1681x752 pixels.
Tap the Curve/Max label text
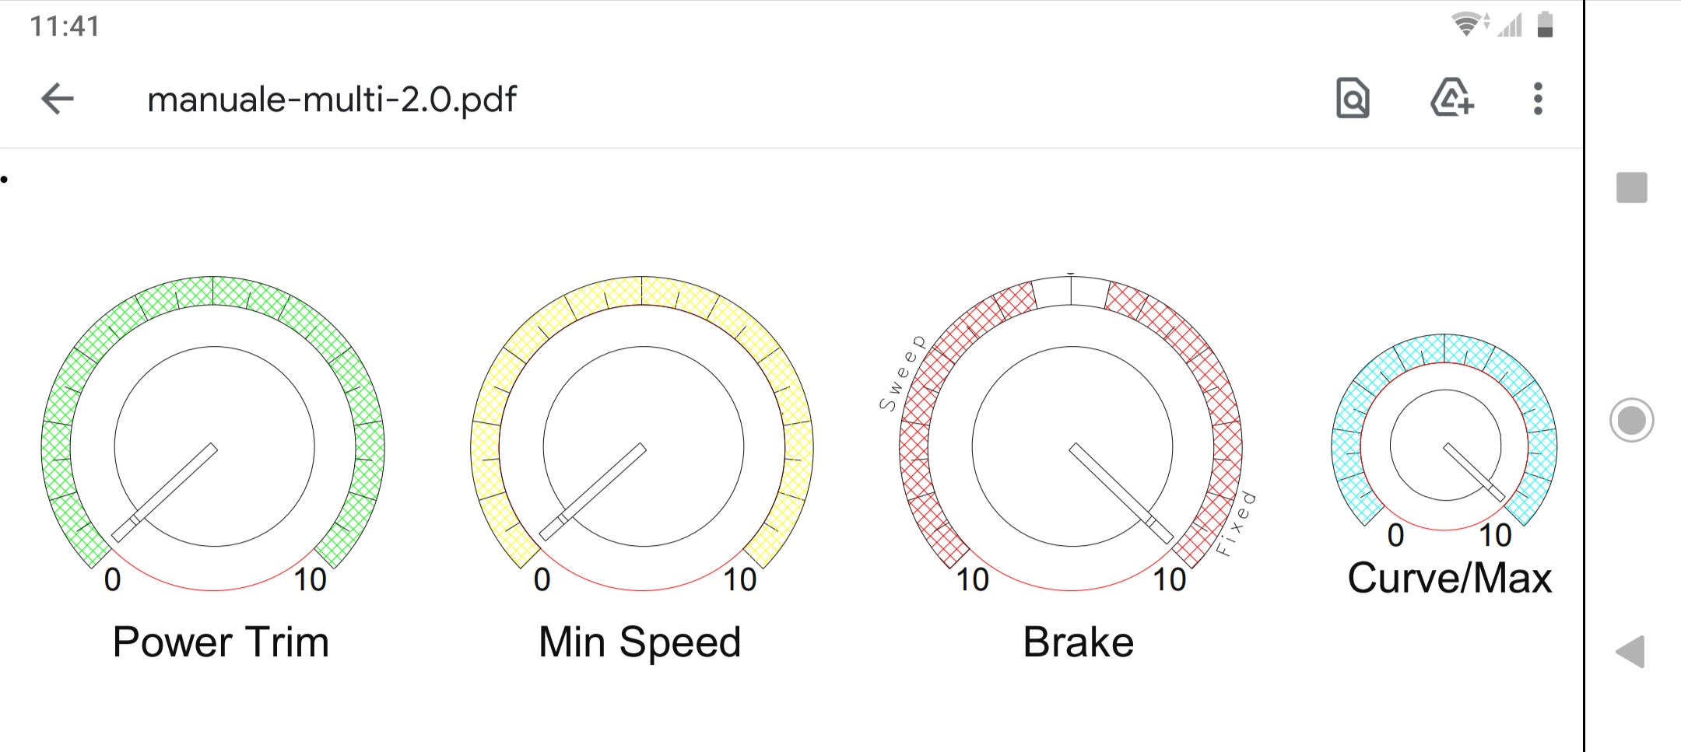(x=1449, y=579)
